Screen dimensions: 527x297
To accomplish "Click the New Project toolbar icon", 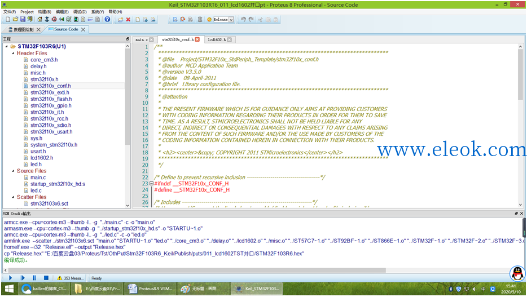I will pyautogui.click(x=8, y=20).
